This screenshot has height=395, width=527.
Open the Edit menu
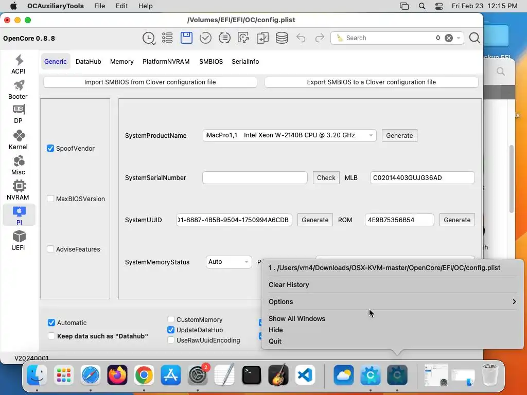tap(121, 6)
